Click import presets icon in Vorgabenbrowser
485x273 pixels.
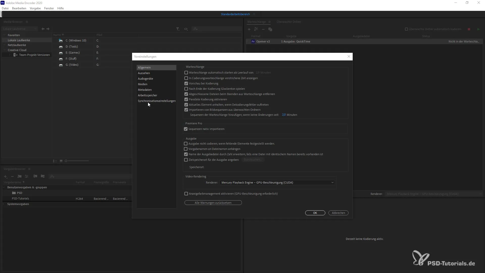pos(35,176)
